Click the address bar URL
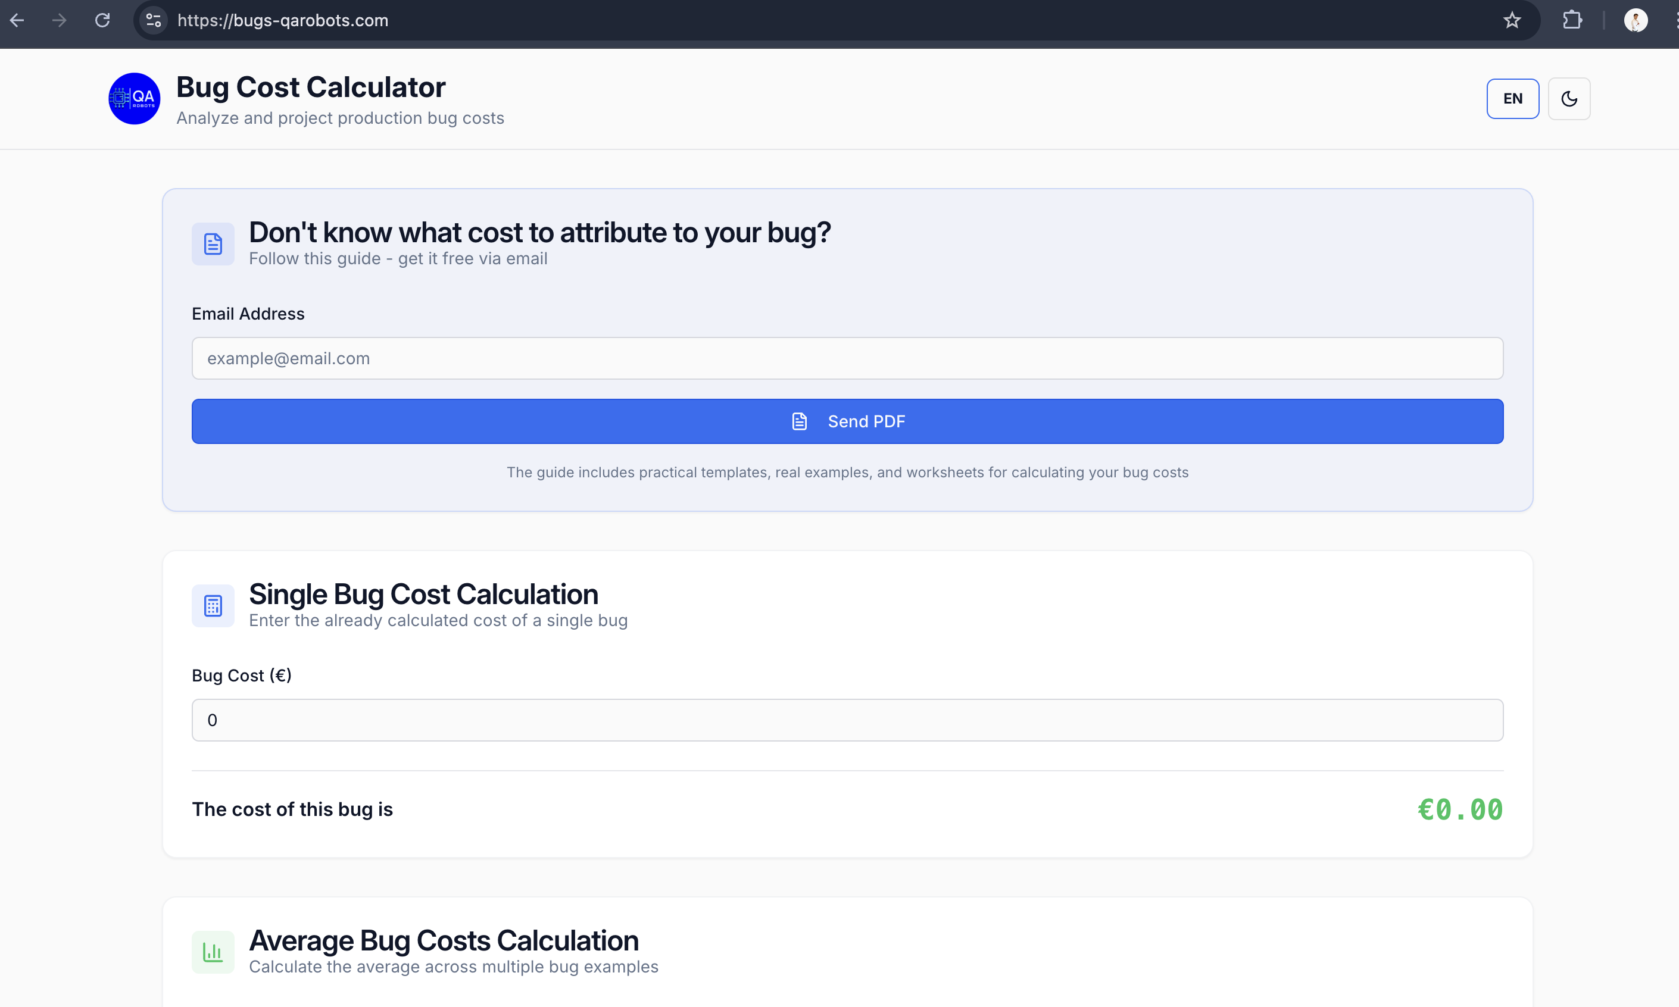The height and width of the screenshot is (1007, 1679). pyautogui.click(x=283, y=20)
